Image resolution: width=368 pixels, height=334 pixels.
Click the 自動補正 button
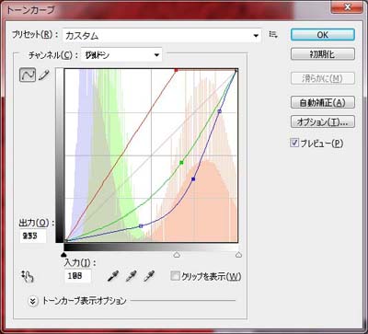coord(323,102)
